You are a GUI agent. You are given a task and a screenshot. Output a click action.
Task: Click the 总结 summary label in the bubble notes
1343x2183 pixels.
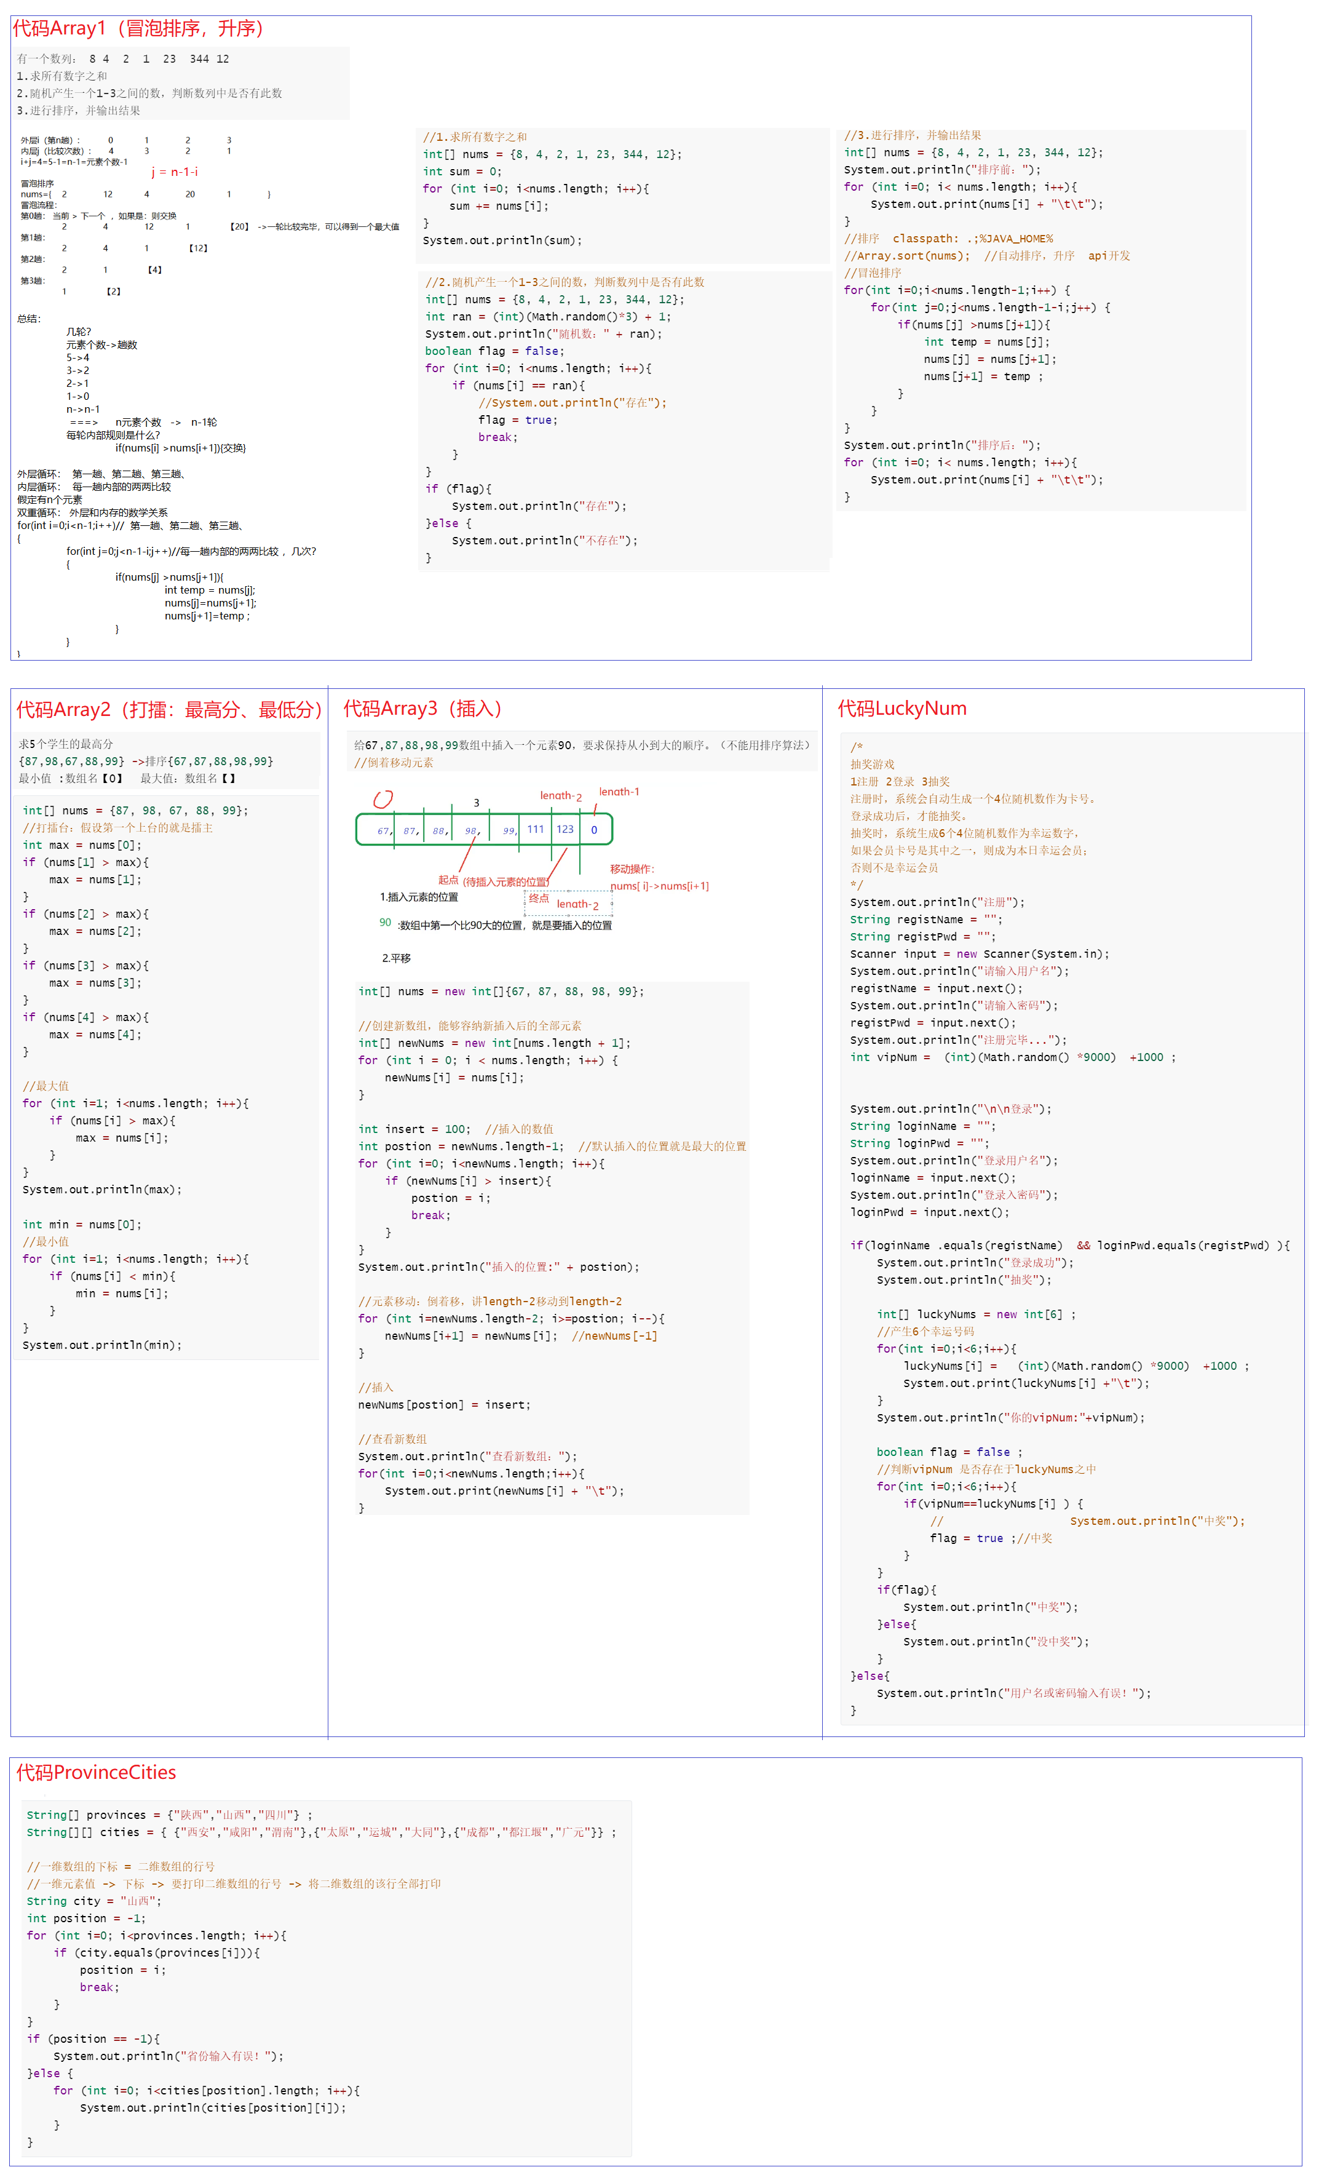click(28, 318)
